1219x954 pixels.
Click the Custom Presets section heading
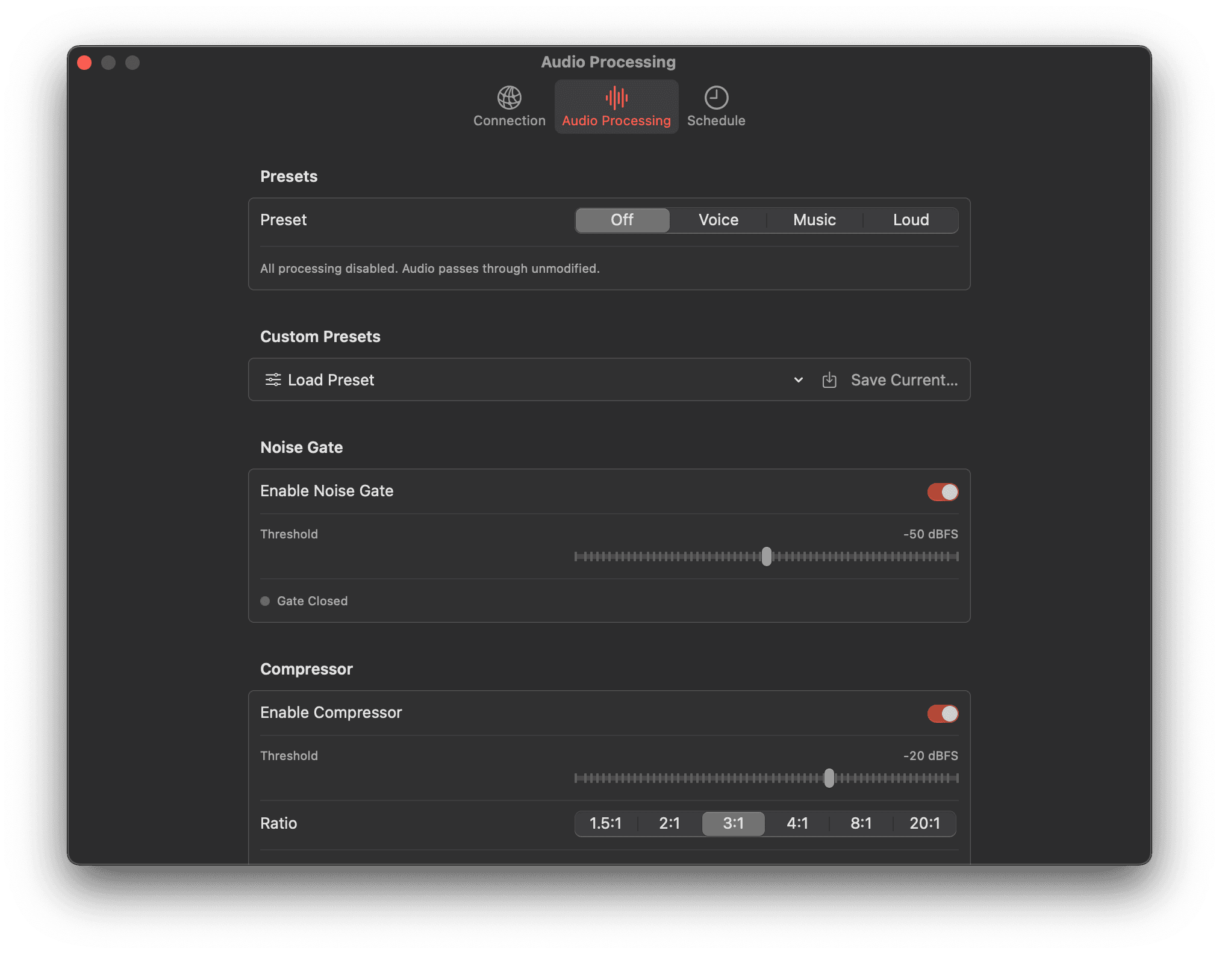[320, 337]
